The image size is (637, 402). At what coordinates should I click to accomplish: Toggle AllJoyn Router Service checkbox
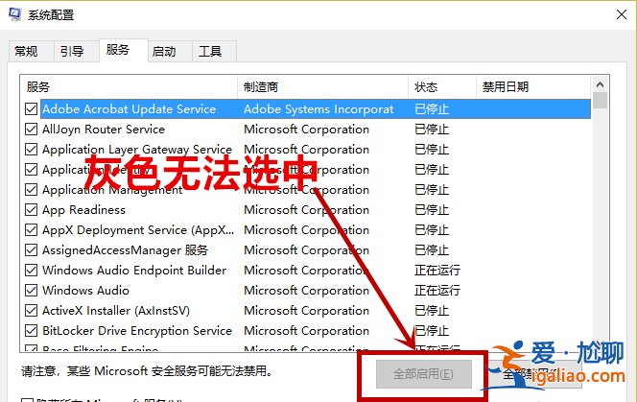tap(32, 130)
